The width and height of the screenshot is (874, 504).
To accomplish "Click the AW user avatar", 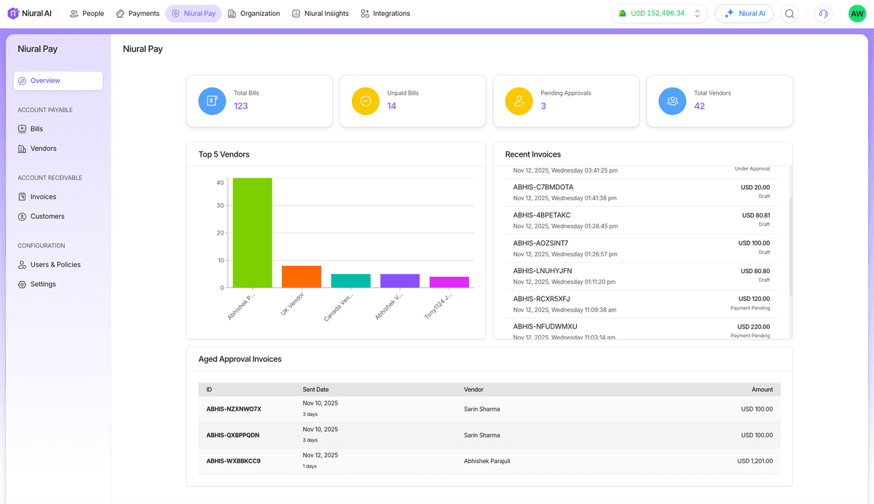I will (857, 14).
